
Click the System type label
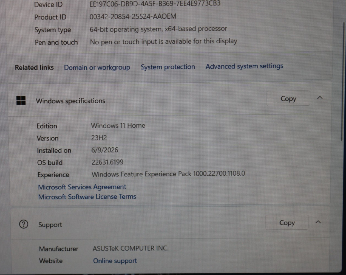[x=53, y=30]
